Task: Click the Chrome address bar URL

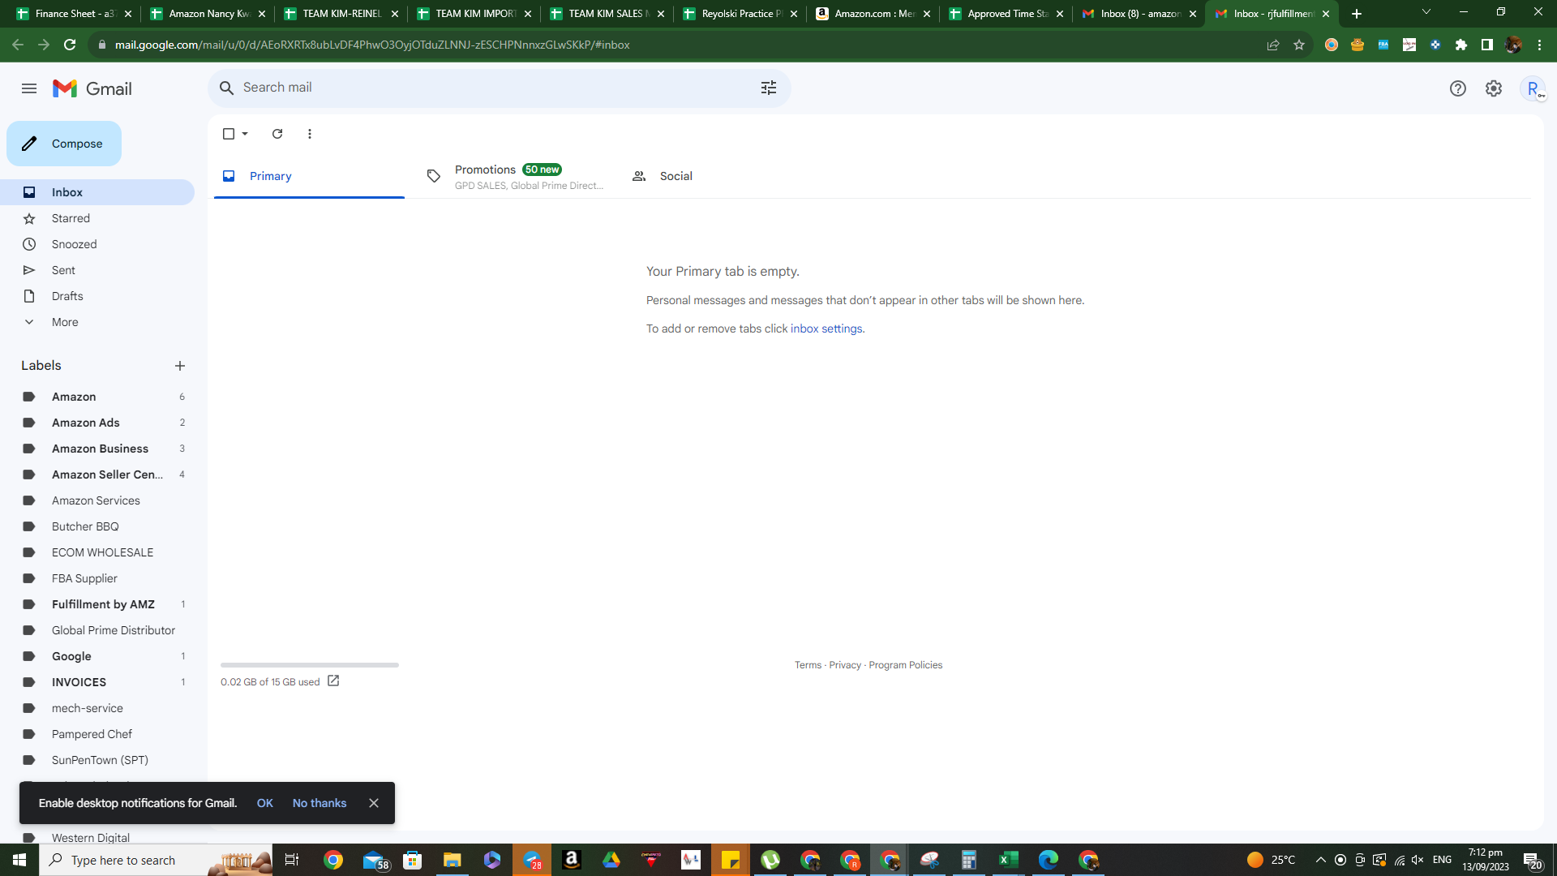Action: tap(372, 45)
